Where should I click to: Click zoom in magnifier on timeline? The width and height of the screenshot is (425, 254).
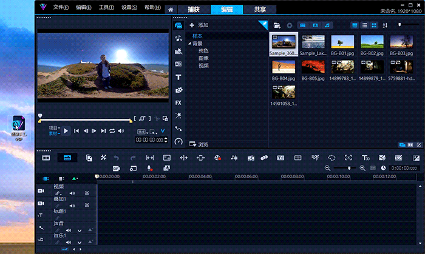point(362,168)
